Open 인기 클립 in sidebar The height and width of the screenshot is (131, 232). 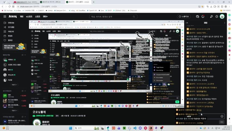(x=9, y=27)
